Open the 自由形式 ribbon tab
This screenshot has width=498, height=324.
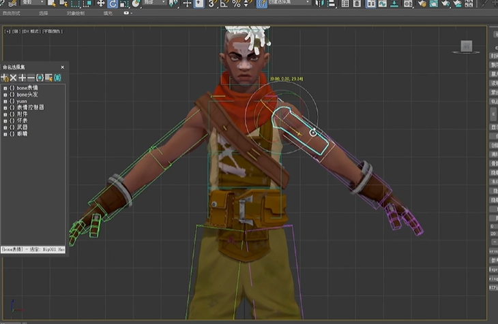(11, 14)
